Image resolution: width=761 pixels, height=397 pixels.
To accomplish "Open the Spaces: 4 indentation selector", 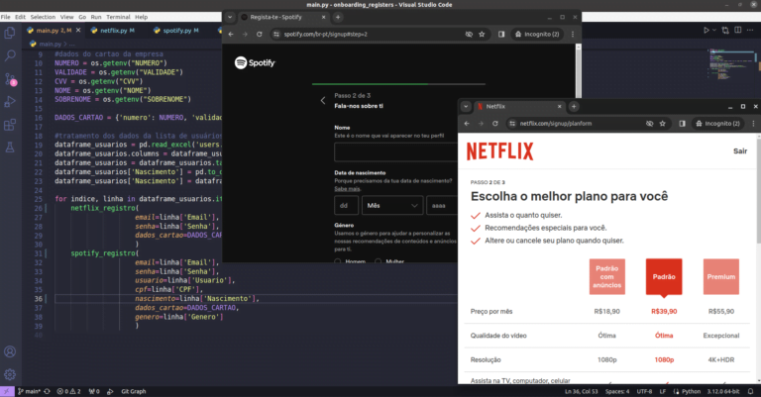I will pos(617,392).
